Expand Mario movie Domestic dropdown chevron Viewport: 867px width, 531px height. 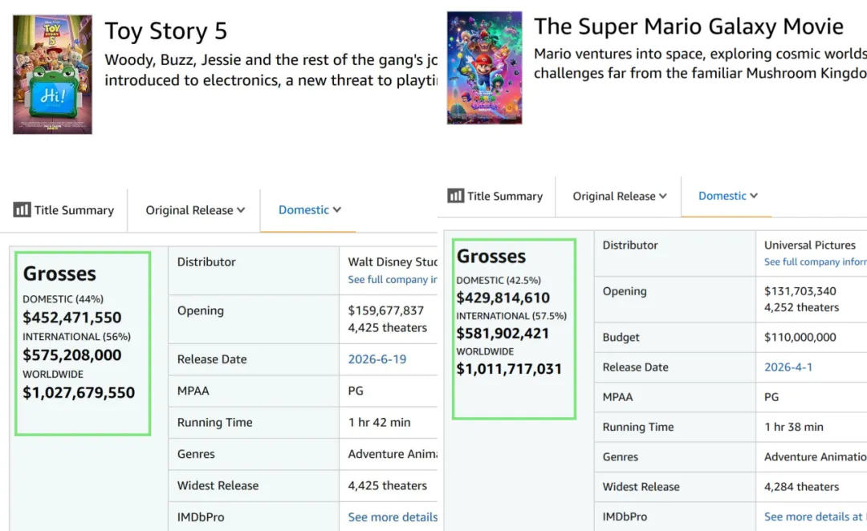tap(754, 196)
